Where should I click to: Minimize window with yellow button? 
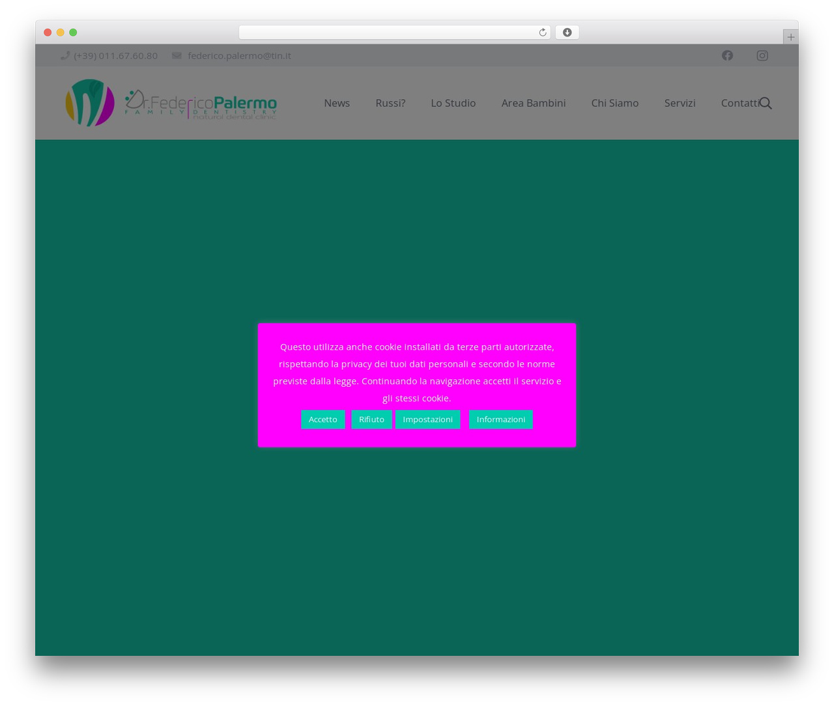click(61, 33)
